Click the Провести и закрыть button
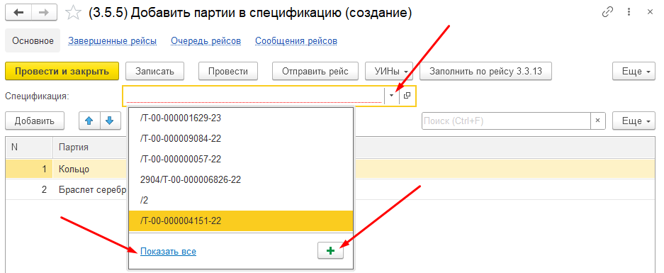The image size is (664, 273). coord(62,71)
